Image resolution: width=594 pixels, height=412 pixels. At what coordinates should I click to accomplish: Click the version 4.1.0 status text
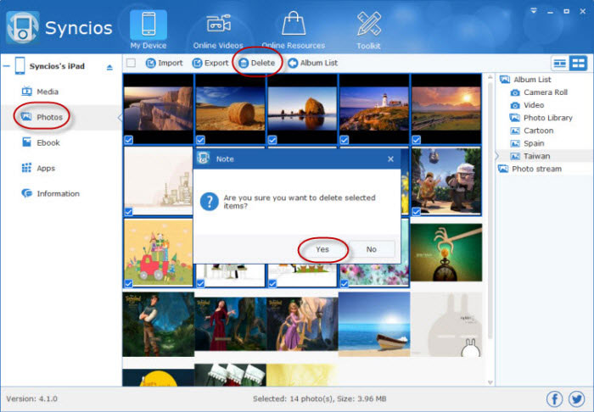point(32,398)
